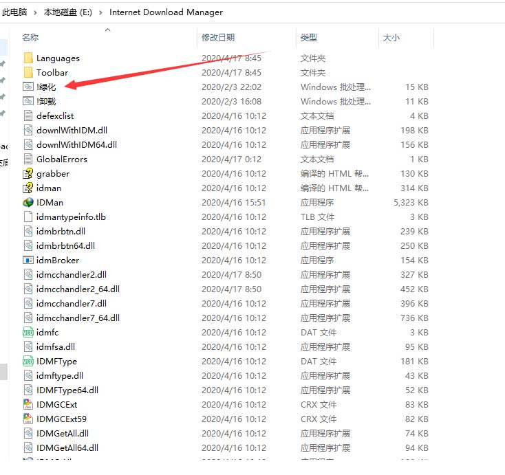Select the !卸载 batch file icon
505x475 pixels.
28,101
